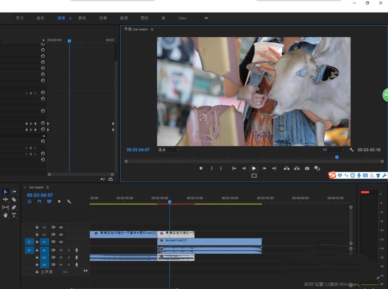Toggle lock on track V3
Viewport: 388px width, 289px height.
tap(37, 227)
